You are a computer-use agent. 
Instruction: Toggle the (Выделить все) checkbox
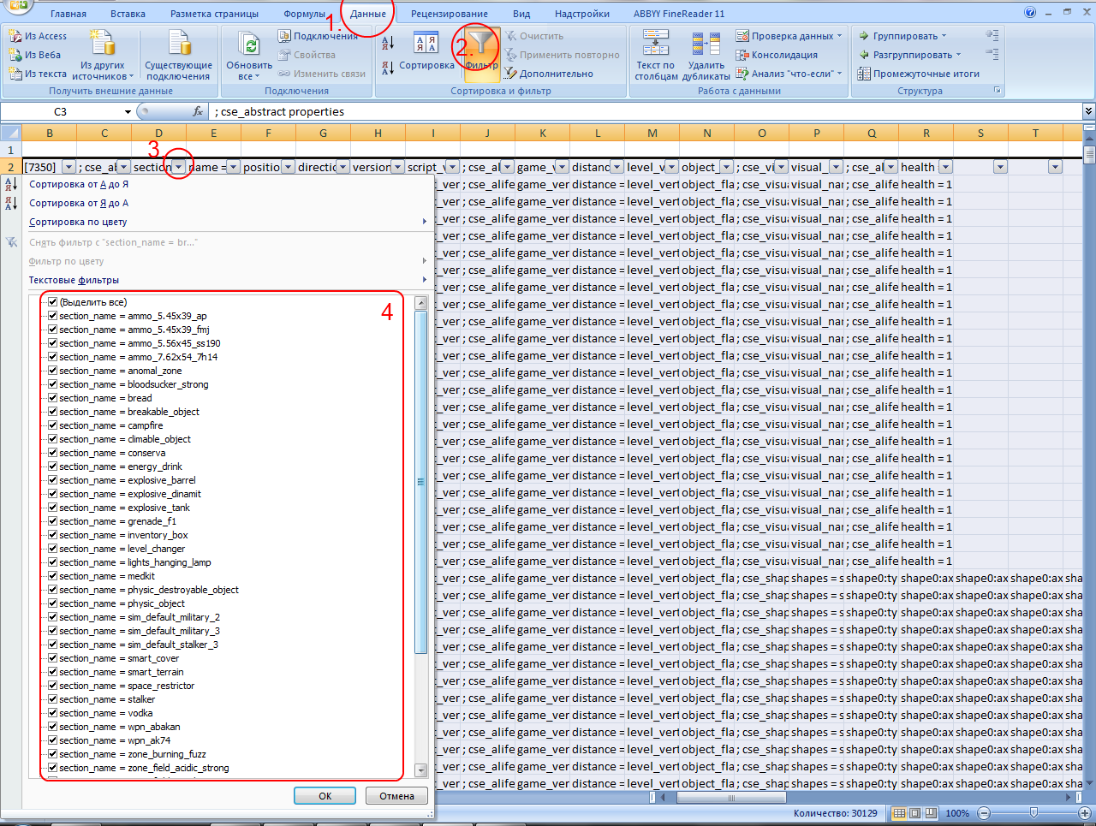point(53,302)
